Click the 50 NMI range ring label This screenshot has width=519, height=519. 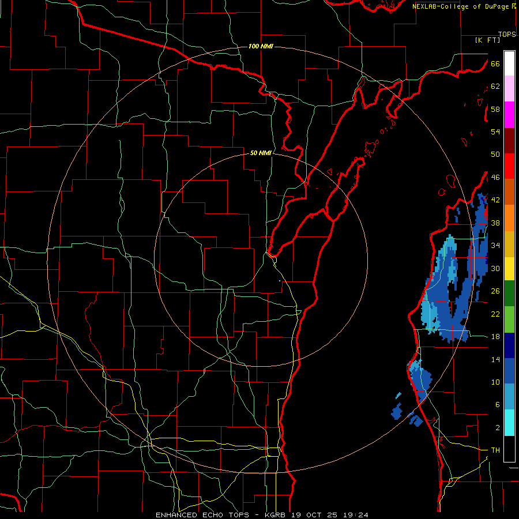click(261, 153)
